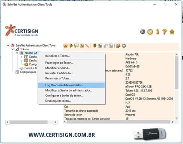Select the Configurações tree item
The height and width of the screenshot is (144, 183).
click(x=28, y=72)
